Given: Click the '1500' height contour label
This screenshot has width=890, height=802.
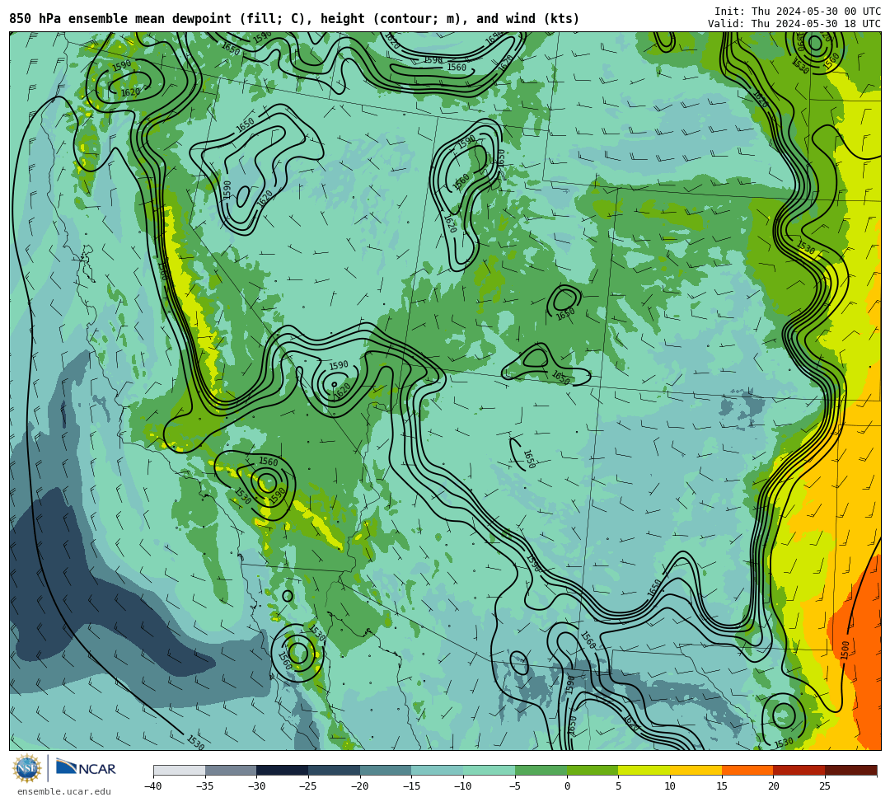Looking at the screenshot, I should coord(845,650).
